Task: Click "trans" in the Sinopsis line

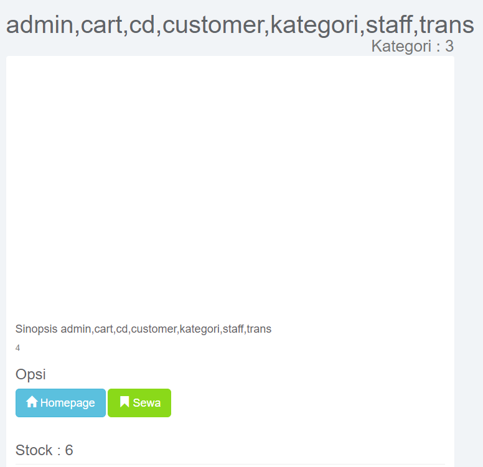Action: [x=259, y=329]
